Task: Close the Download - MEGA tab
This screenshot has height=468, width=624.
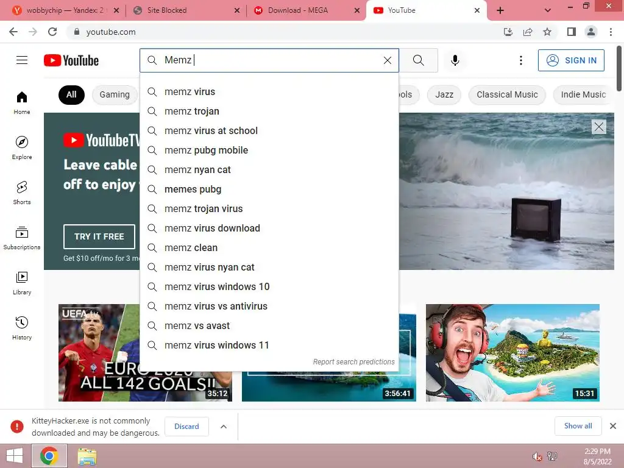Action: coord(357,10)
